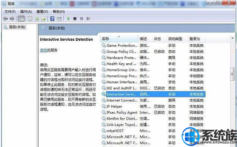
Task: Click 禁用 startup type in Hardware Prote... row
Action: click(172, 58)
